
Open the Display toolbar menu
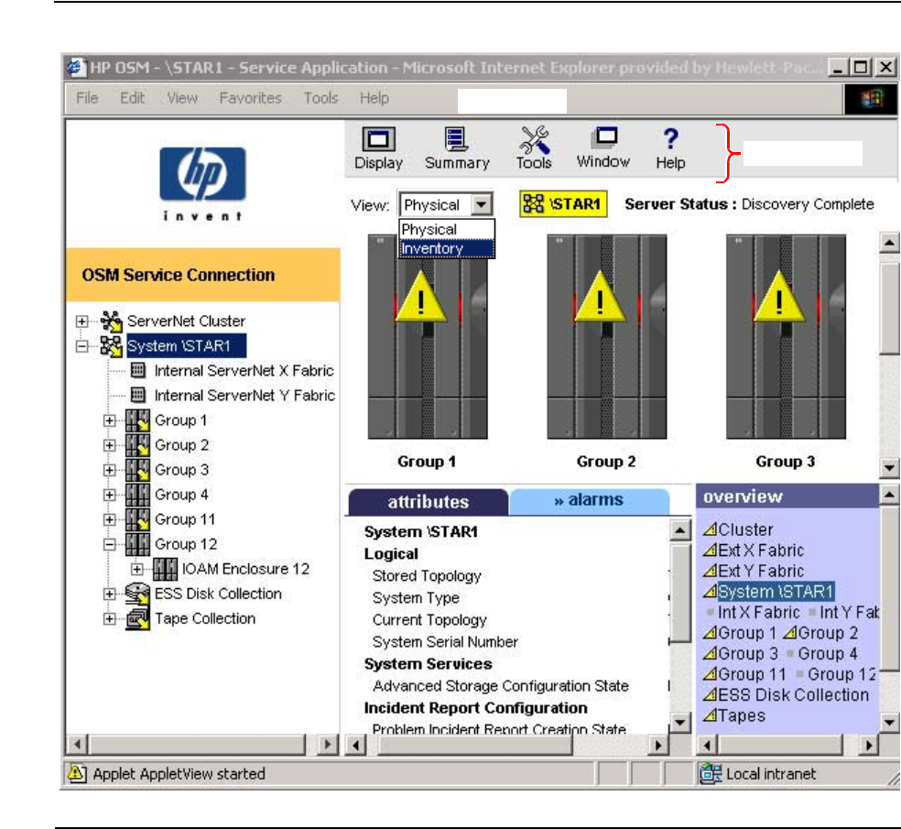coord(379,147)
